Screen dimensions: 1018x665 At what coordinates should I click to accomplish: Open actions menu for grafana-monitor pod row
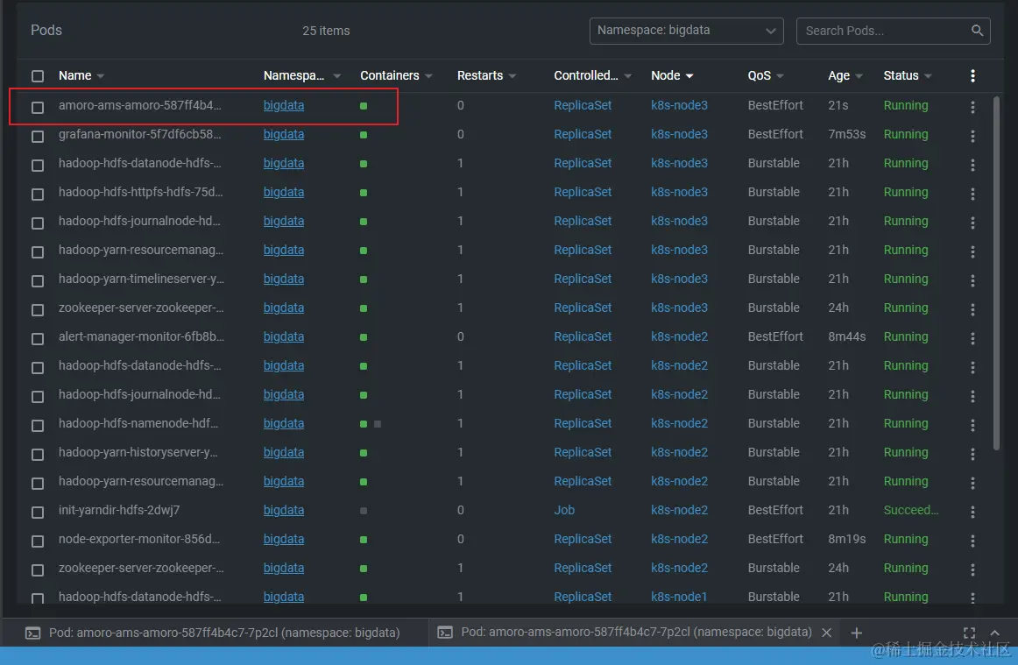[x=972, y=136]
